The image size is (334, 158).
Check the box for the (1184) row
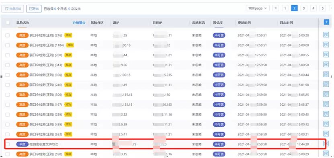(8, 45)
